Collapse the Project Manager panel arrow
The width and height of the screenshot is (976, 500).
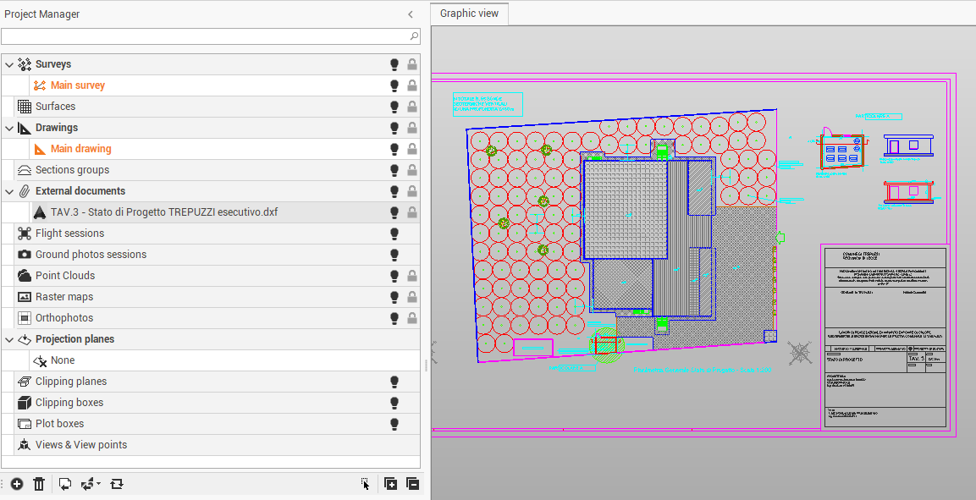(411, 14)
